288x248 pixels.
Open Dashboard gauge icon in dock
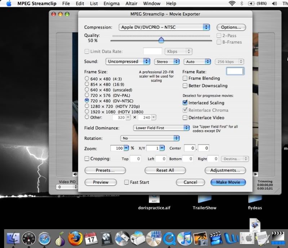[x=28, y=239]
